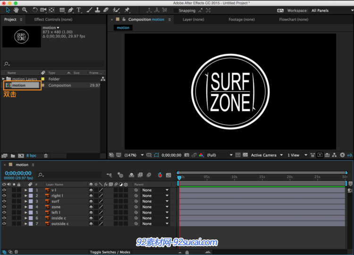The height and width of the screenshot is (255, 354).
Task: Open the 1 View layout dropdown
Action: point(297,155)
